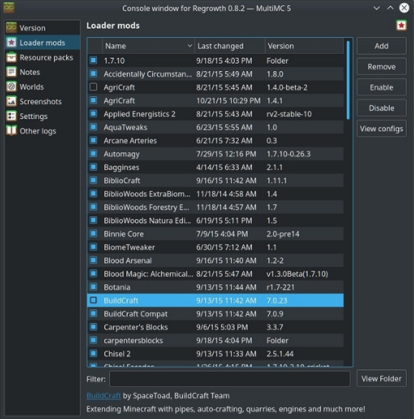
Task: Click the window shade down-arrow button
Action: click(x=376, y=8)
